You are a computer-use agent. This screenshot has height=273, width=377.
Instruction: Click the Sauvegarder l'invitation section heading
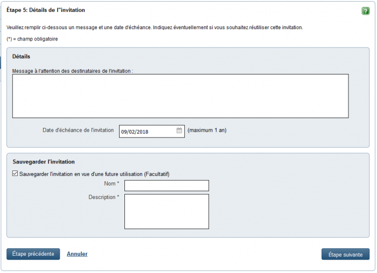tap(44, 162)
